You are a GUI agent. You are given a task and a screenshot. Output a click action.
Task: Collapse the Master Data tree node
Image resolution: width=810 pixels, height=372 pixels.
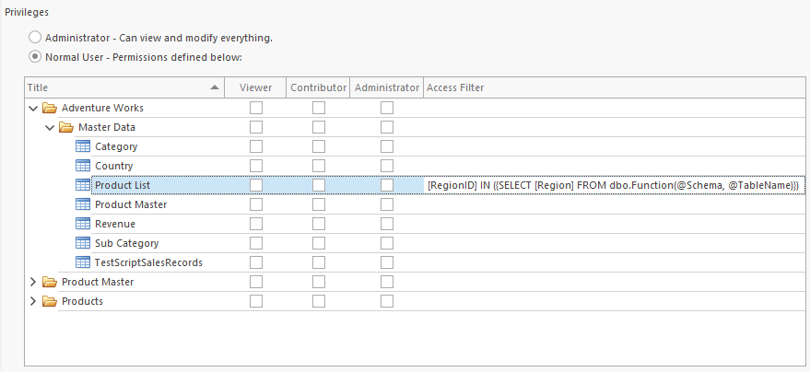(x=50, y=127)
